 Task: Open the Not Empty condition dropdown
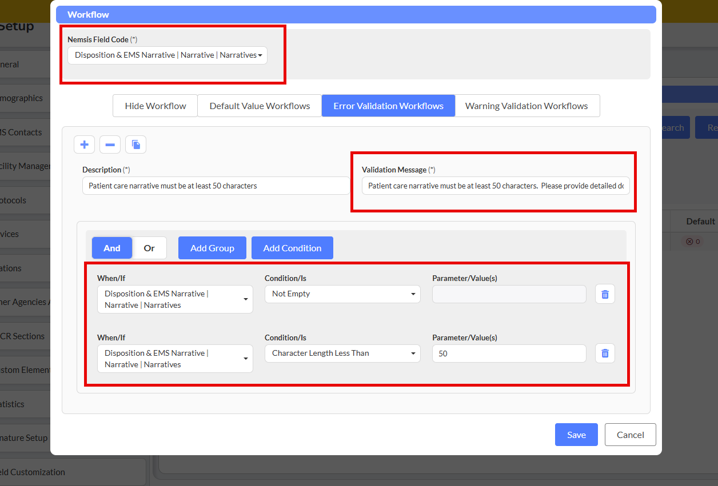pyautogui.click(x=342, y=294)
